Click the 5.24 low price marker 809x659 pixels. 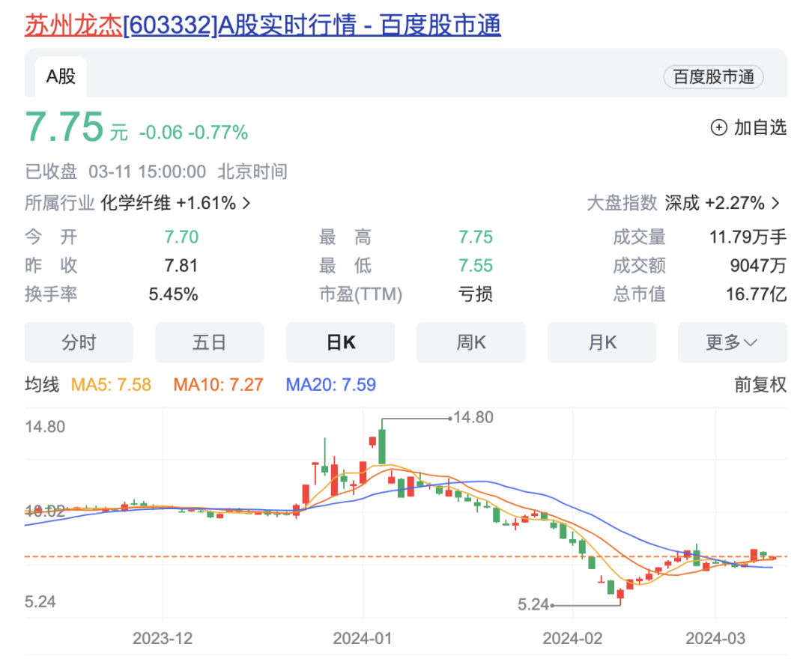(x=532, y=604)
